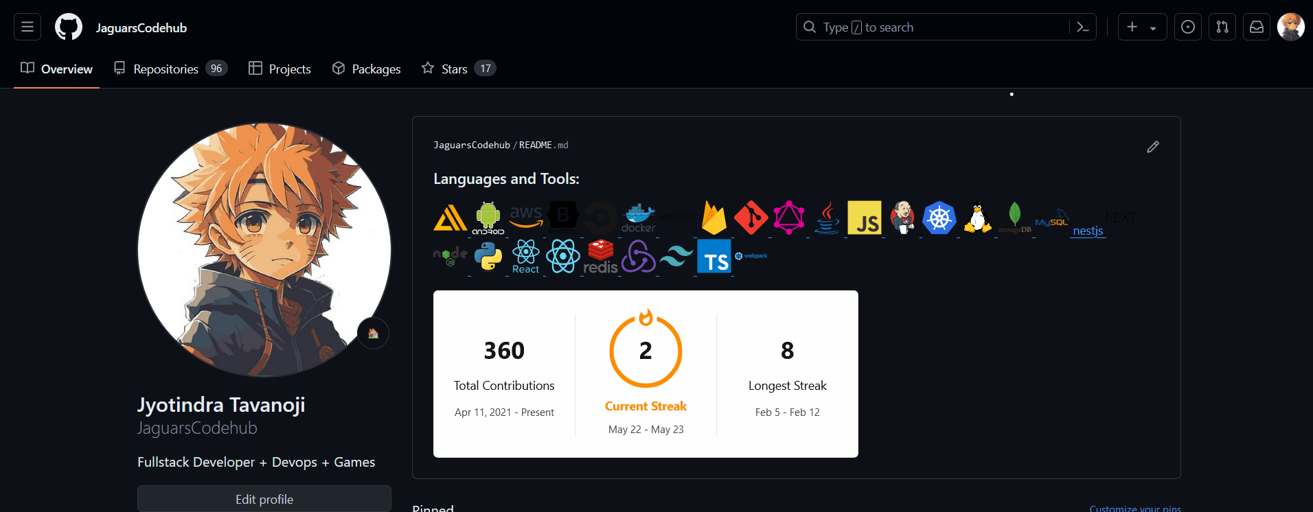Click the Kubernetes logo icon
This screenshot has height=512, width=1313.
(939, 218)
